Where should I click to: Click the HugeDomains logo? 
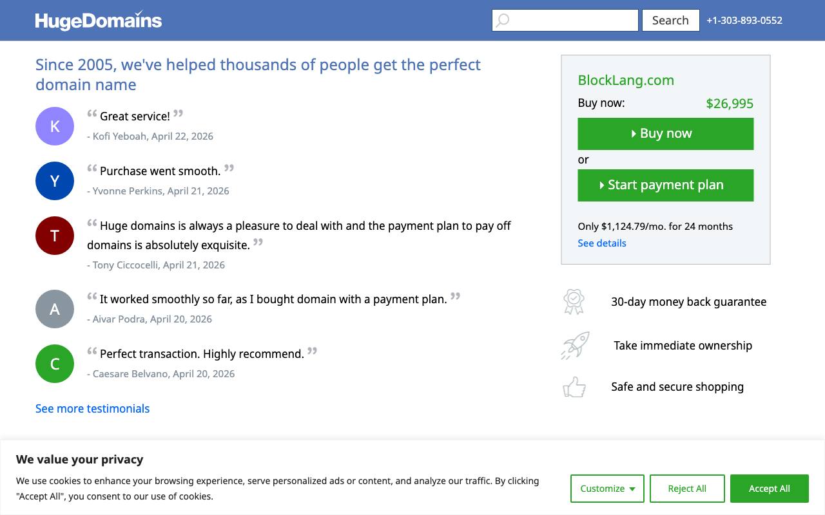tap(99, 21)
